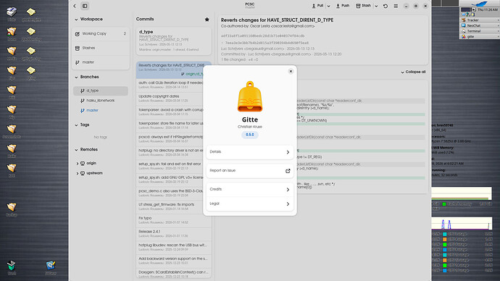Click the golden bell Gitte logo
Screen dimensions: 500x281
coord(250,96)
